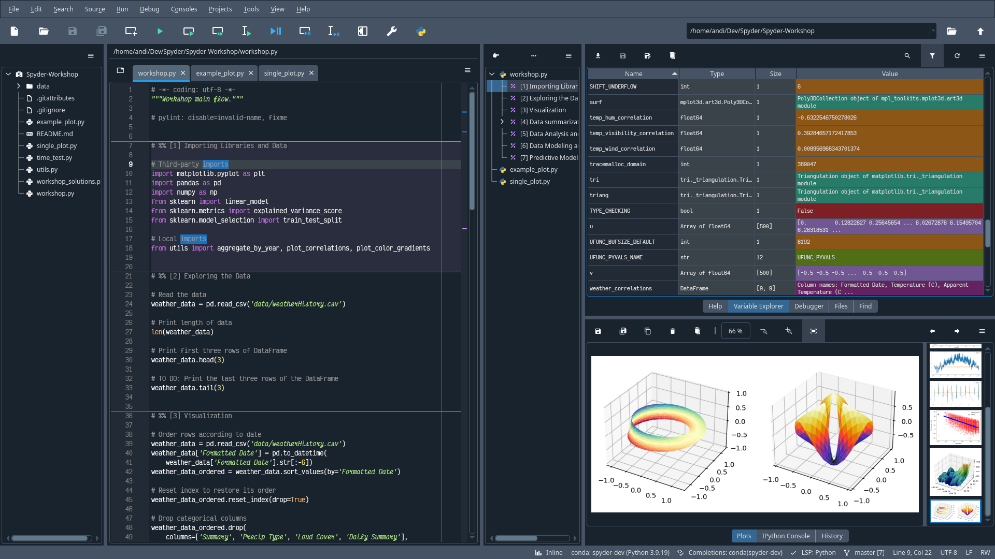This screenshot has width=995, height=559.
Task: Click Remove all plots icon
Action: pos(697,331)
